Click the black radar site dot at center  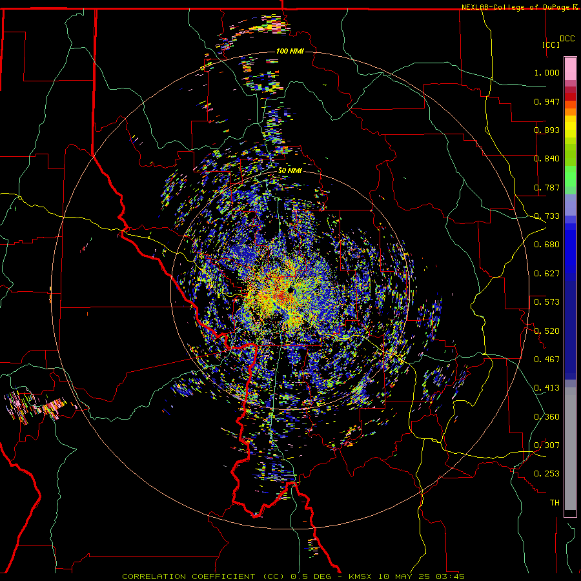(290, 290)
